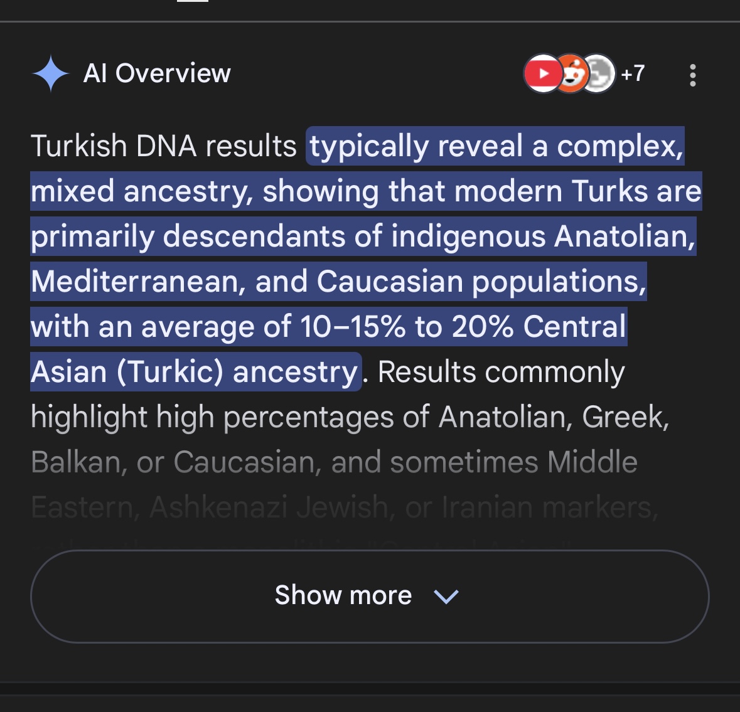
Task: Click the 'Turkish DNA results' text
Action: [x=163, y=146]
